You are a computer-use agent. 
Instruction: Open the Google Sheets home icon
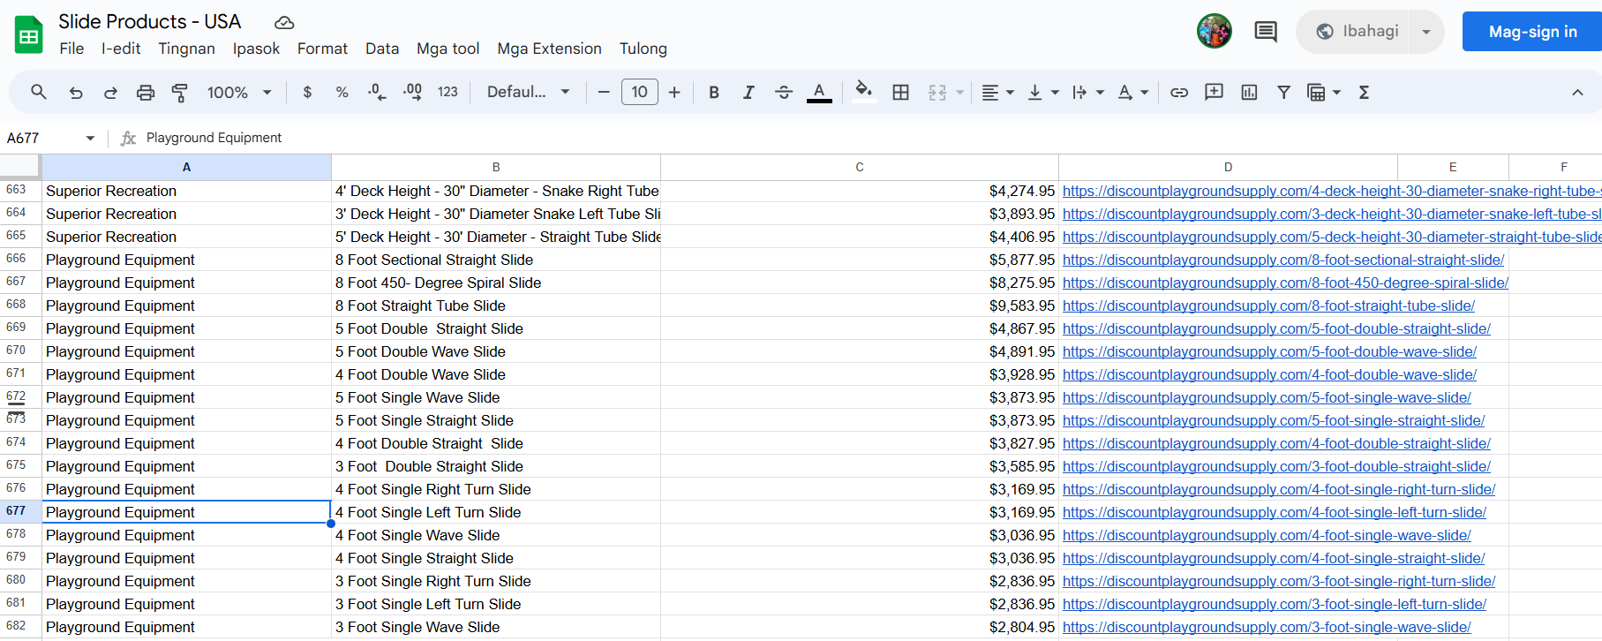29,35
